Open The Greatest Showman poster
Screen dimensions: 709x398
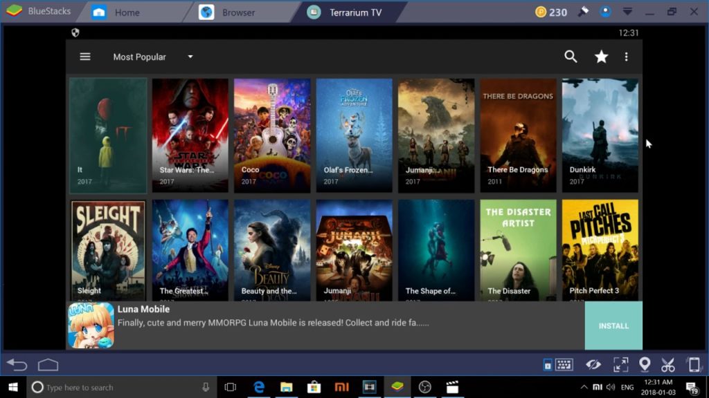190,250
